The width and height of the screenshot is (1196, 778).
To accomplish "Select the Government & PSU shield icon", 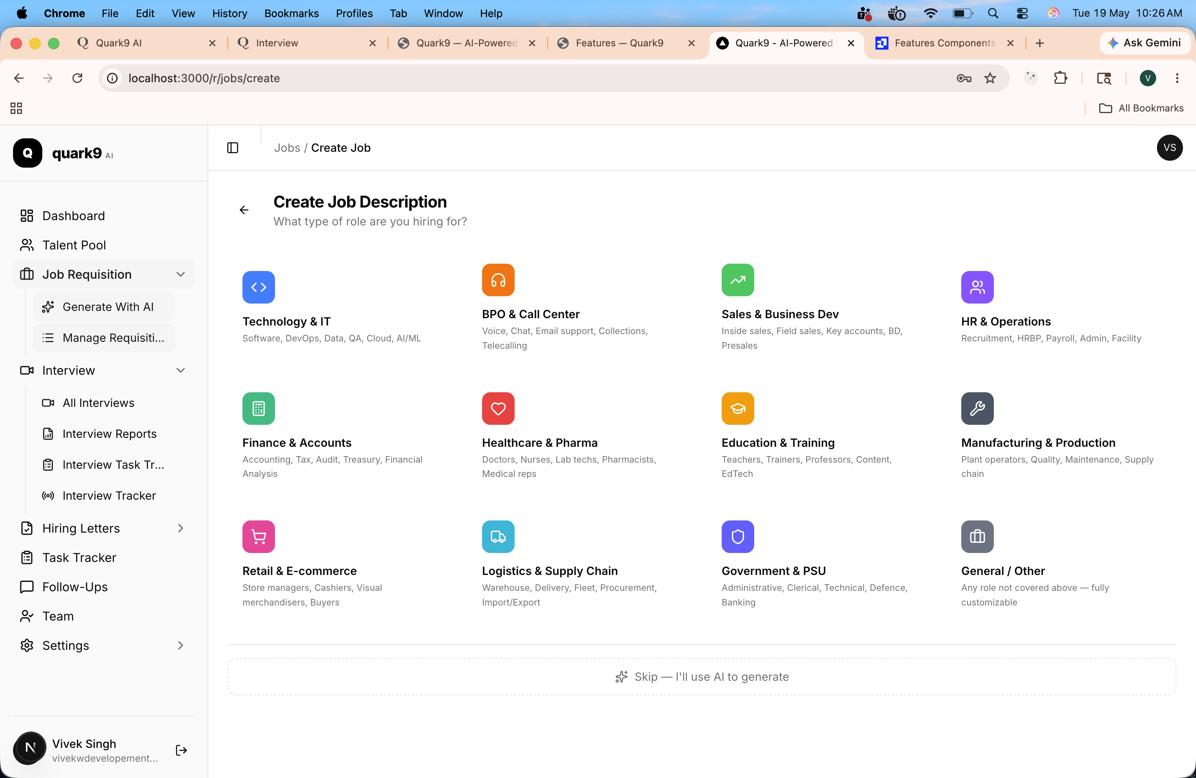I will (x=738, y=537).
